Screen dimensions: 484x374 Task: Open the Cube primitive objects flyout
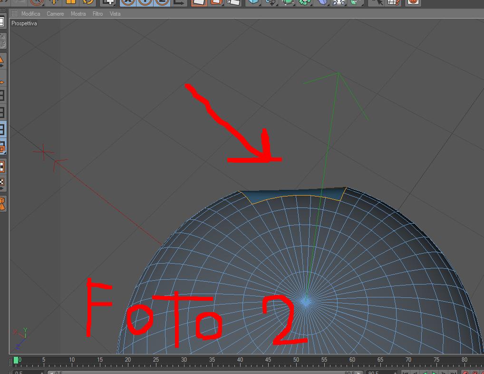[x=253, y=2]
